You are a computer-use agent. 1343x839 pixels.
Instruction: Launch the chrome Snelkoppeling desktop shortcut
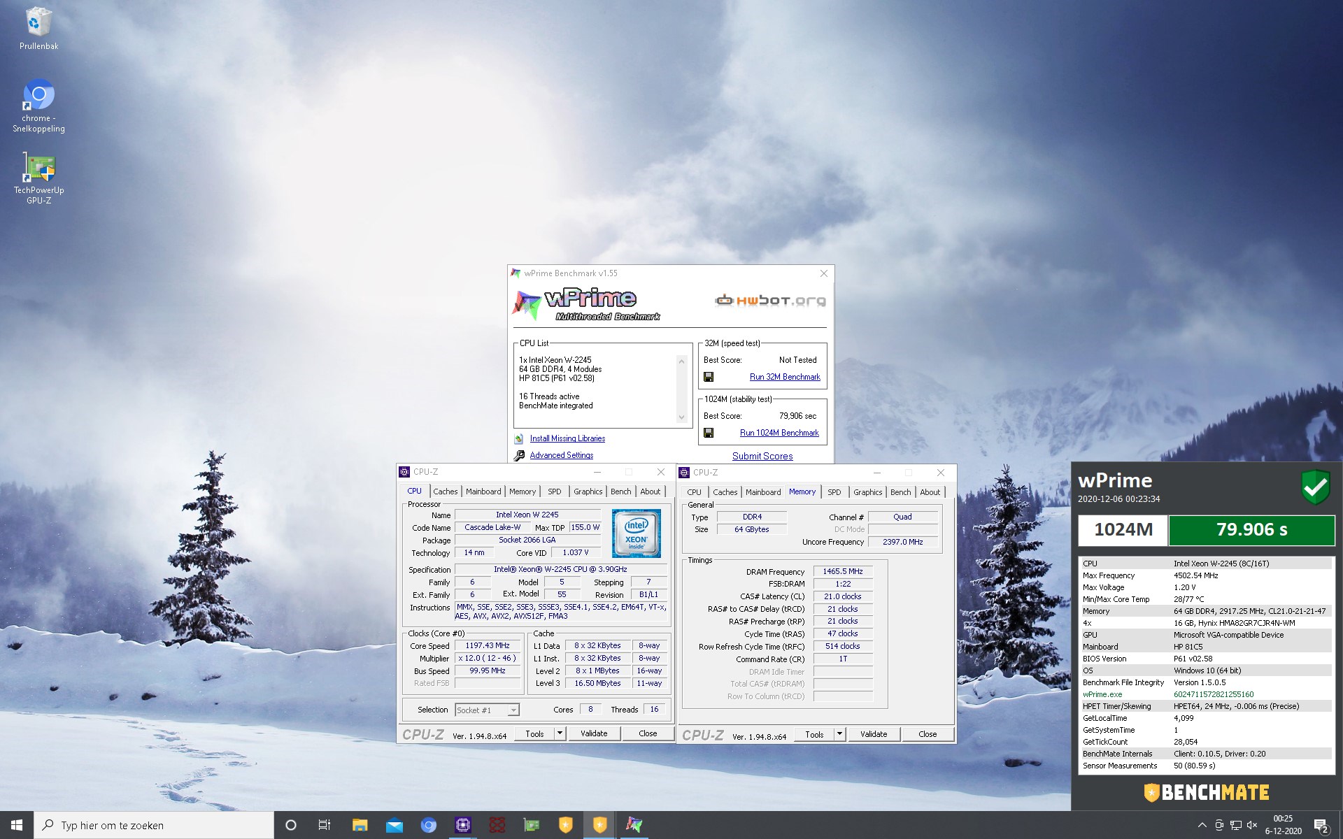(x=38, y=105)
